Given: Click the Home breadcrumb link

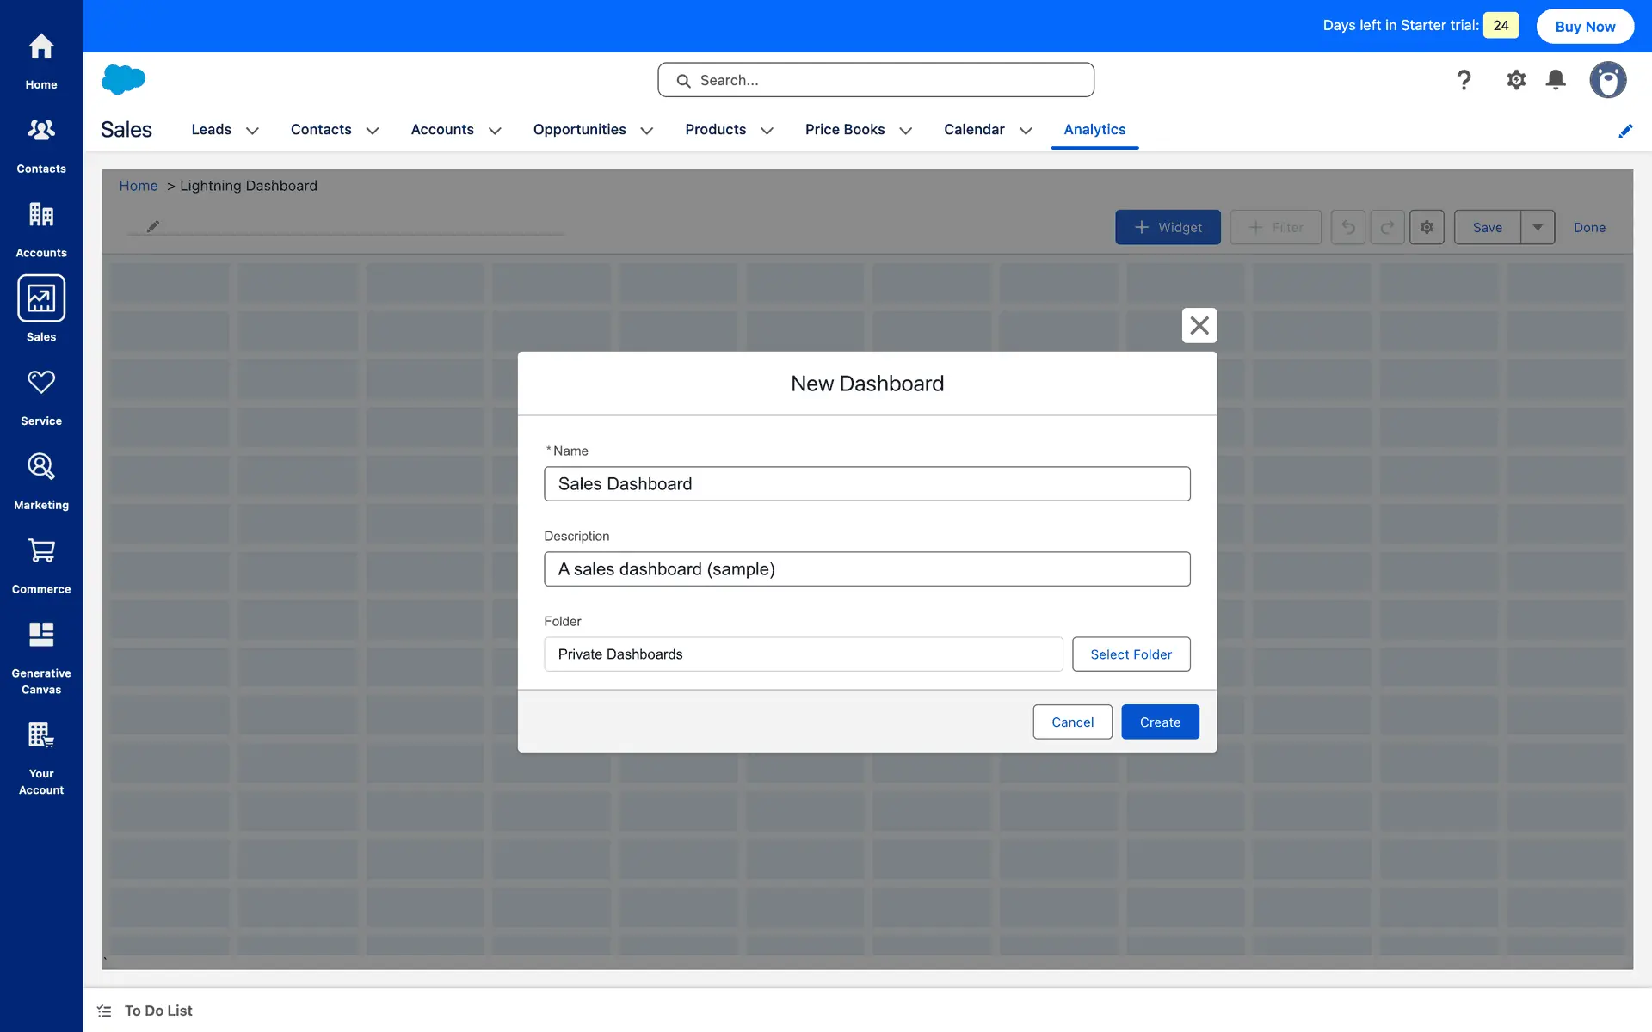Looking at the screenshot, I should pos(138,186).
